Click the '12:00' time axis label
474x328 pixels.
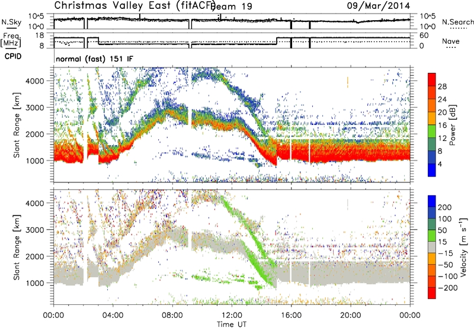(x=232, y=316)
